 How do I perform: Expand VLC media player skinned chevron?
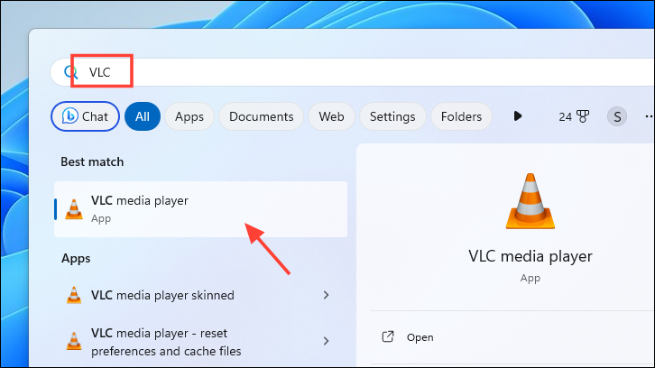tap(327, 295)
